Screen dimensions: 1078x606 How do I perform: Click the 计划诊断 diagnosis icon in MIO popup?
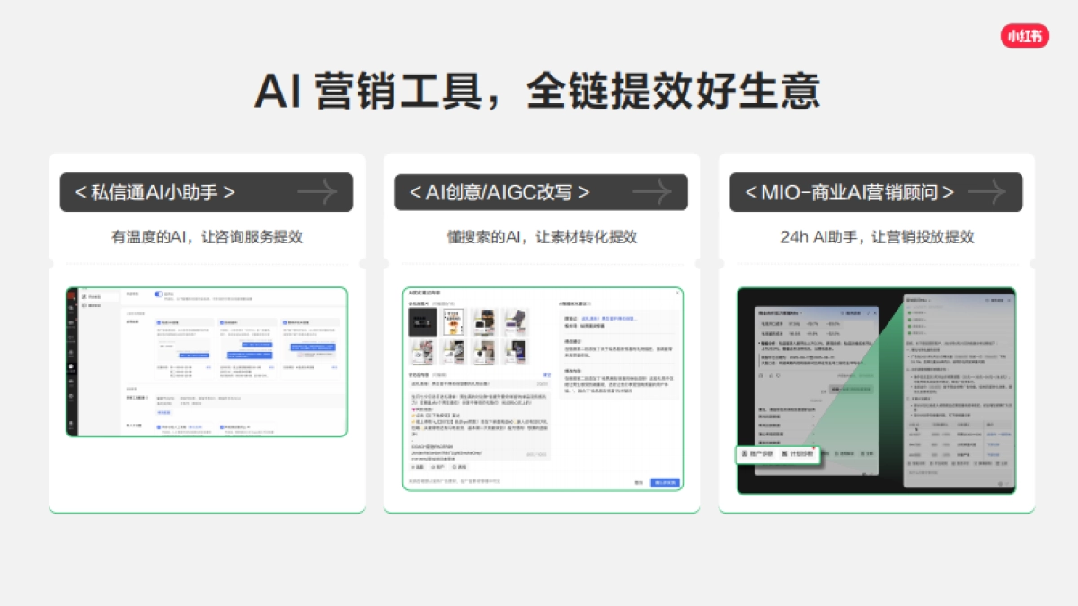785,453
